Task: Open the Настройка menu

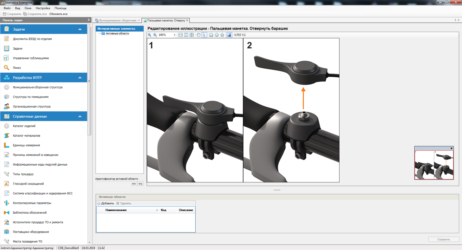Action: 43,8
